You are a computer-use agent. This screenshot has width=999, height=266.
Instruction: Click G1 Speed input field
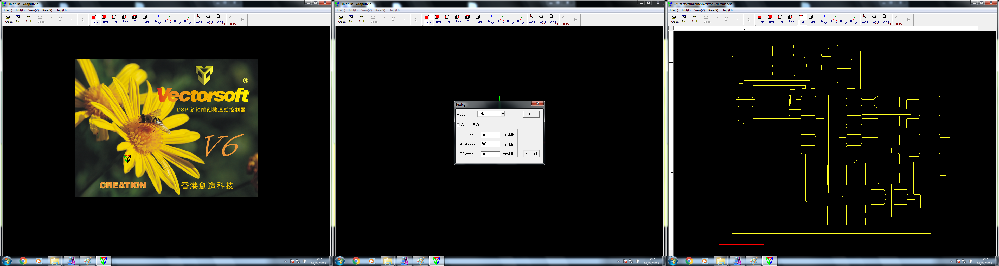[490, 144]
